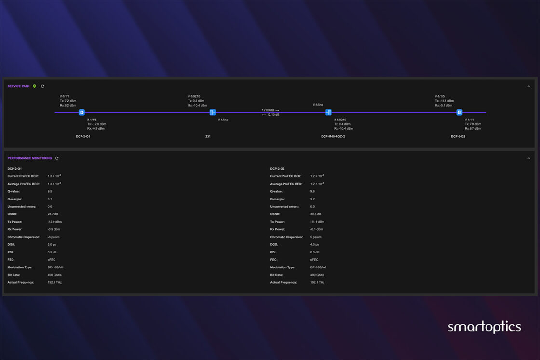The width and height of the screenshot is (540, 360).
Task: Click the 231 node label
Action: [208, 137]
